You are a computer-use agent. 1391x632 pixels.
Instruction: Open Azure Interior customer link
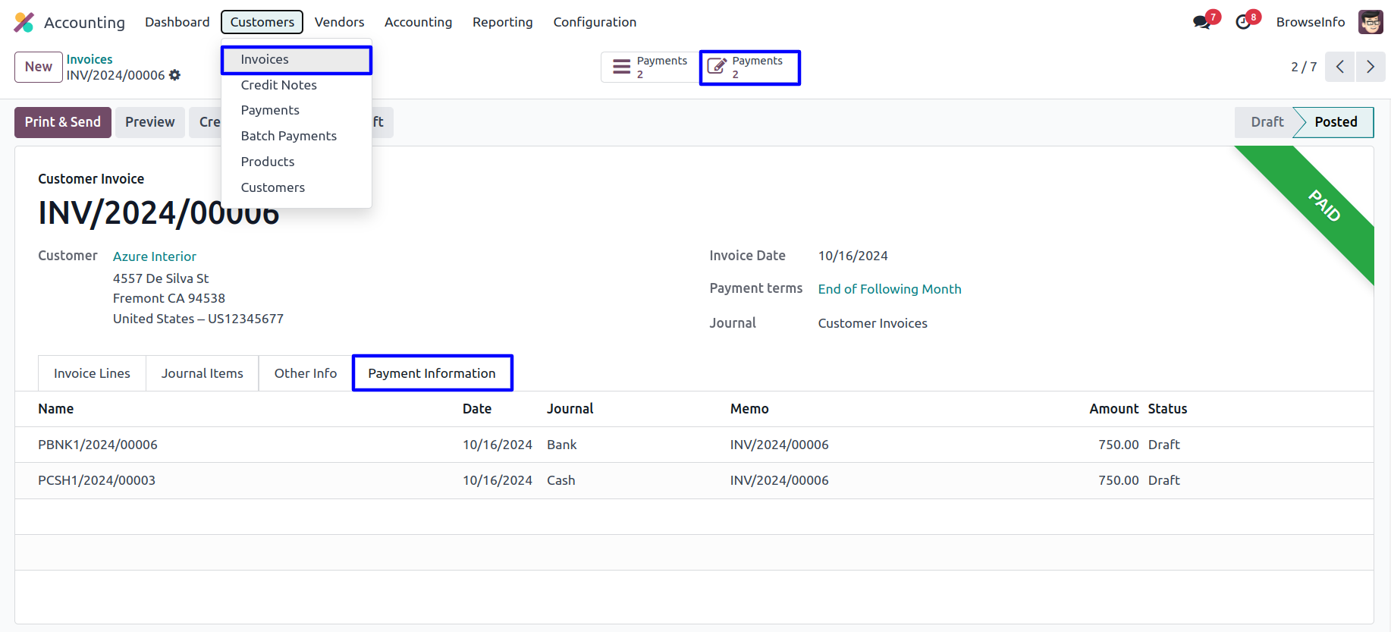click(x=155, y=256)
